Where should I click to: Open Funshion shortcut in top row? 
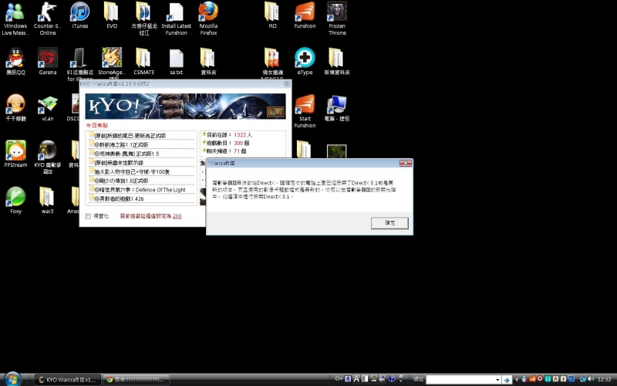(305, 15)
